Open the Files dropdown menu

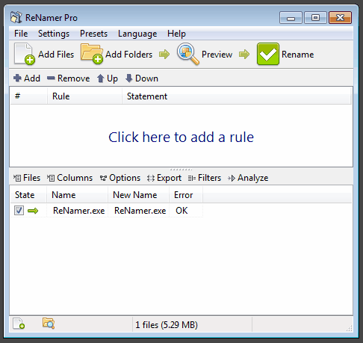(x=27, y=178)
